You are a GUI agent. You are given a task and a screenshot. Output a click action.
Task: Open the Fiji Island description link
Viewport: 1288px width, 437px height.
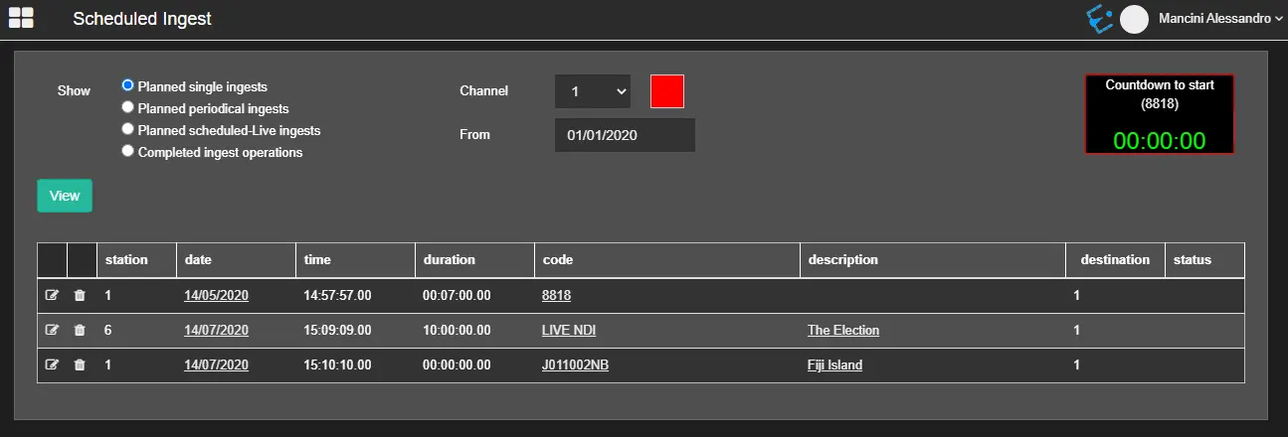click(834, 364)
